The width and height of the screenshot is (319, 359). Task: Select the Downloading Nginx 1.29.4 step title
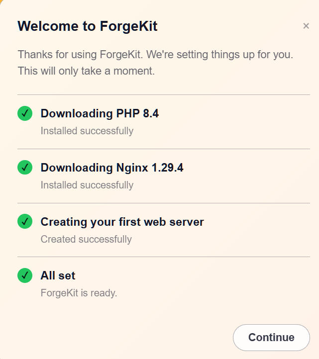point(112,168)
